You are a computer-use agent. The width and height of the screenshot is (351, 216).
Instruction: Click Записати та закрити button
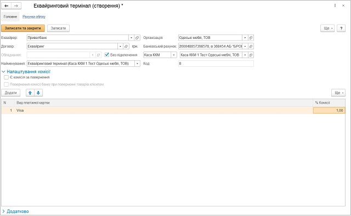click(x=23, y=28)
